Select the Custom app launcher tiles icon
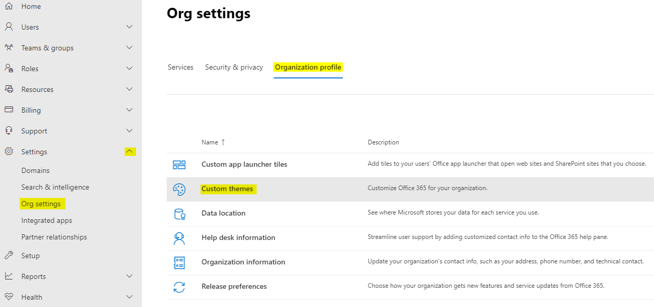654x307 pixels. [179, 164]
